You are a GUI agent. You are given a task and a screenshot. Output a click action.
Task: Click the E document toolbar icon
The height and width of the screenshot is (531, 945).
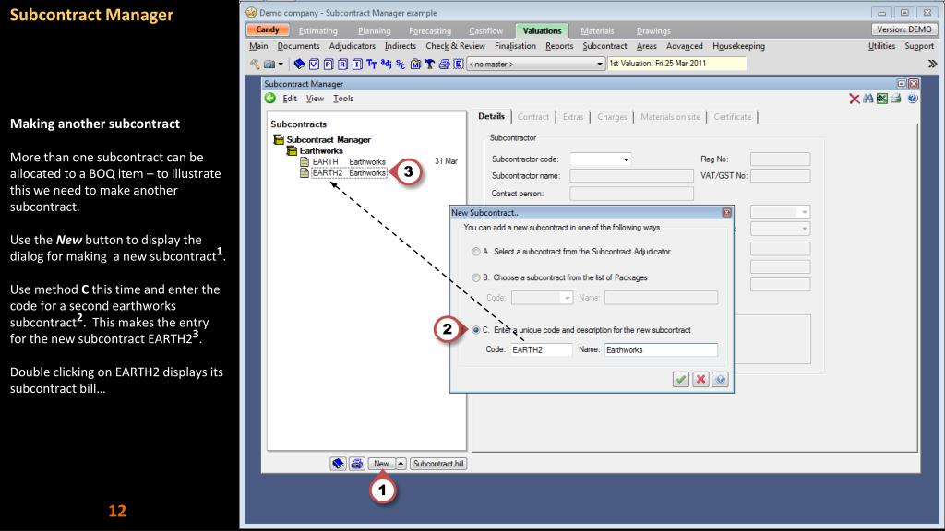pos(458,64)
